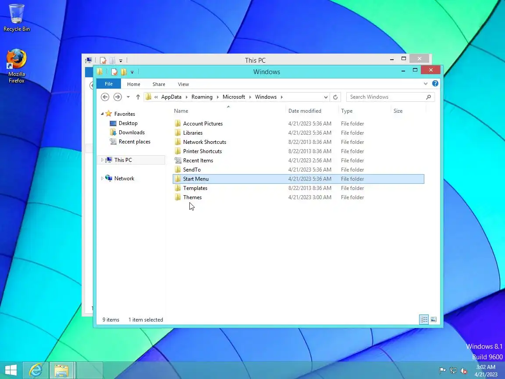505x379 pixels.
Task: Switch to the Home ribbon tab
Action: click(133, 84)
